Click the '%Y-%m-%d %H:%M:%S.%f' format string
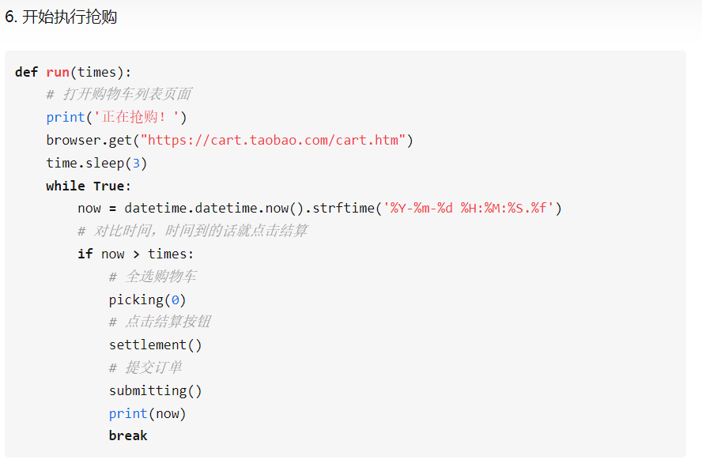 click(x=468, y=208)
